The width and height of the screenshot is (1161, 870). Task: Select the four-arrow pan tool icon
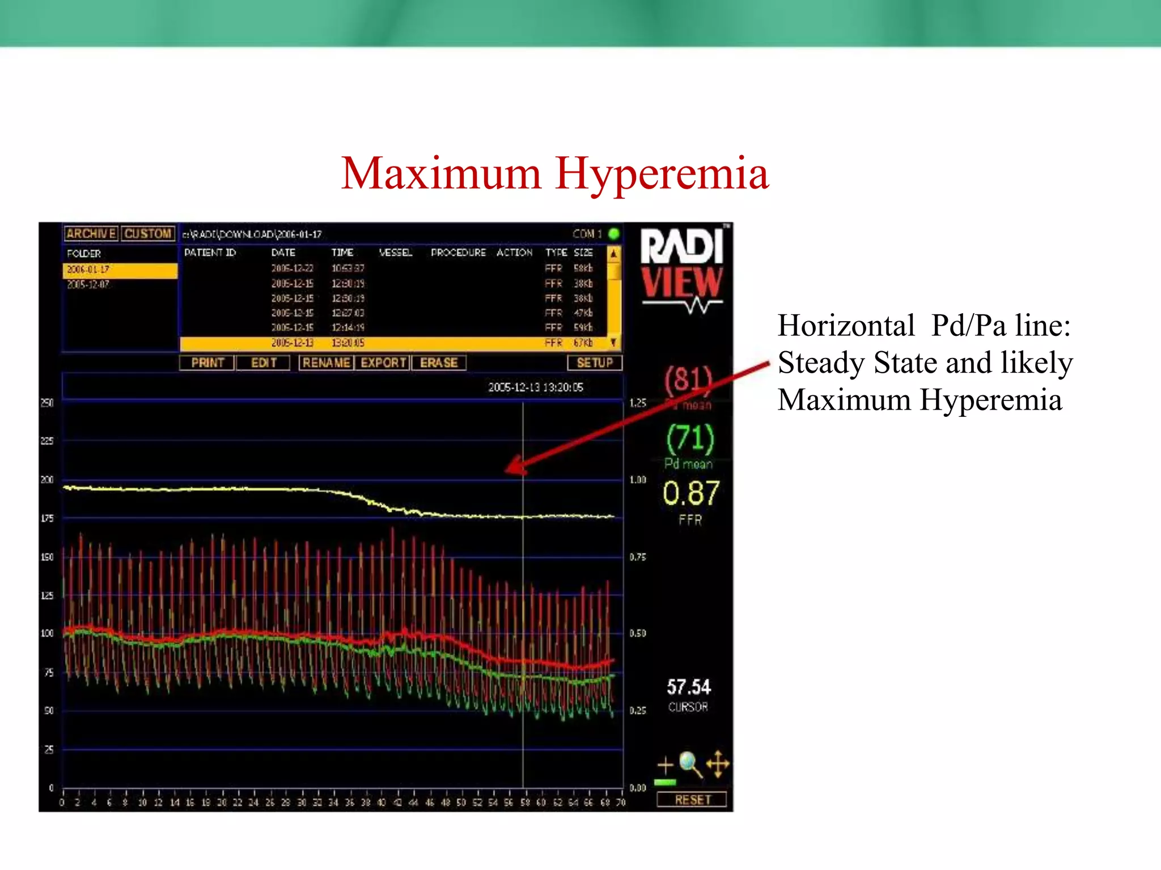point(718,764)
